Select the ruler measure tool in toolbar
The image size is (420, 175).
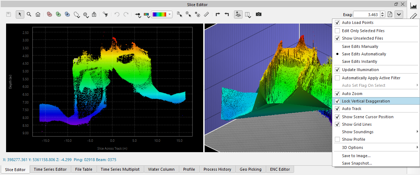[206, 14]
